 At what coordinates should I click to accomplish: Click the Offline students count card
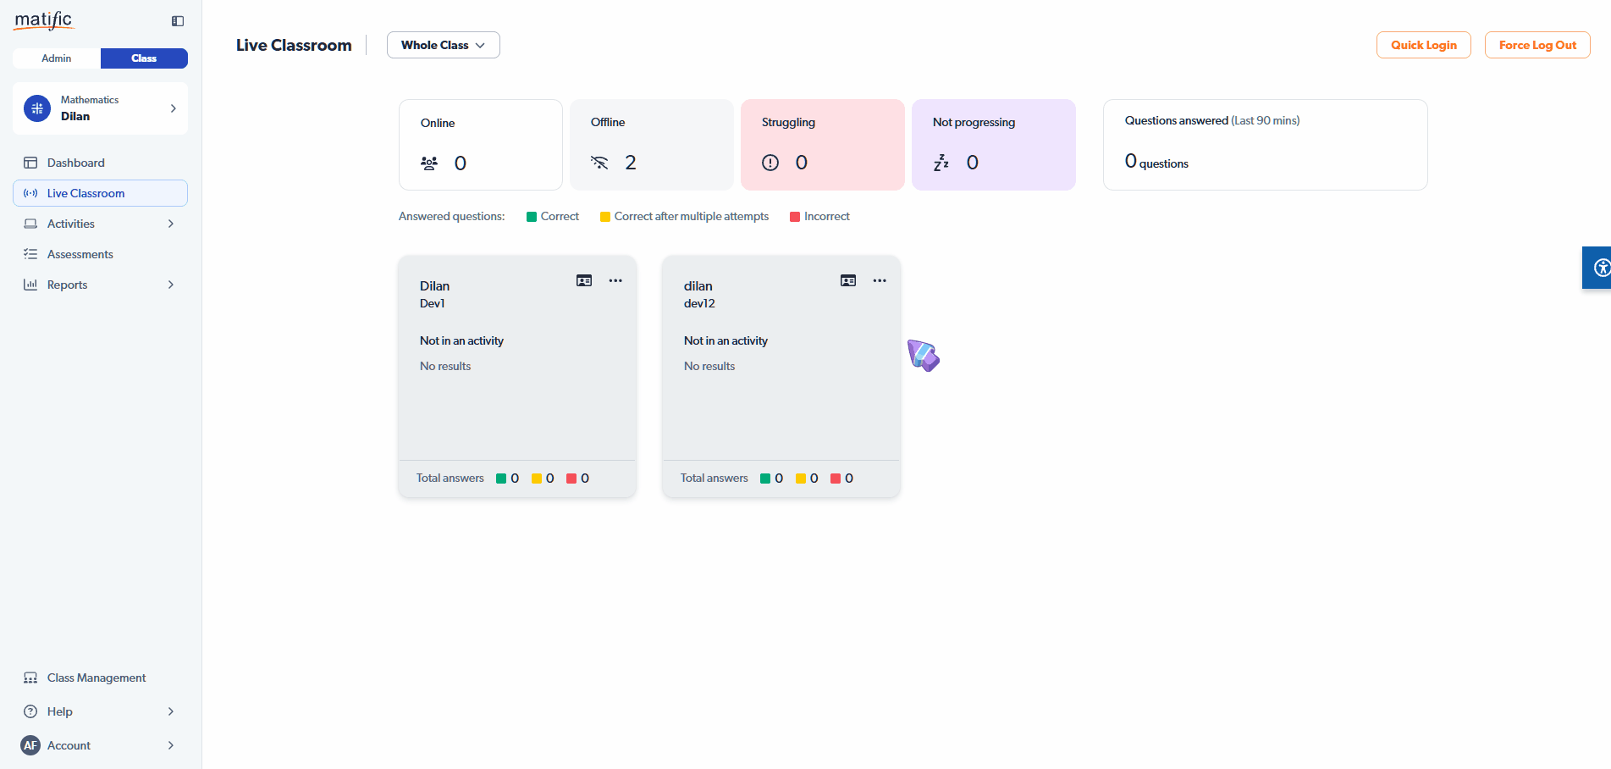[x=652, y=145]
